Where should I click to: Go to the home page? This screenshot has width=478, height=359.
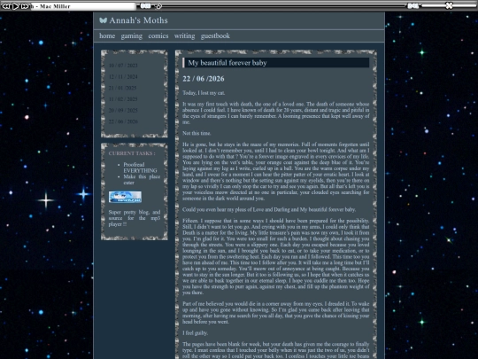107,36
